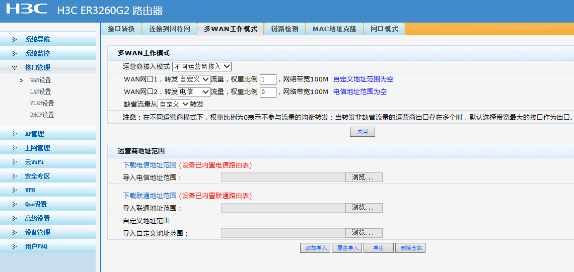Click the 运营商地址范围 section heading

tap(141, 151)
